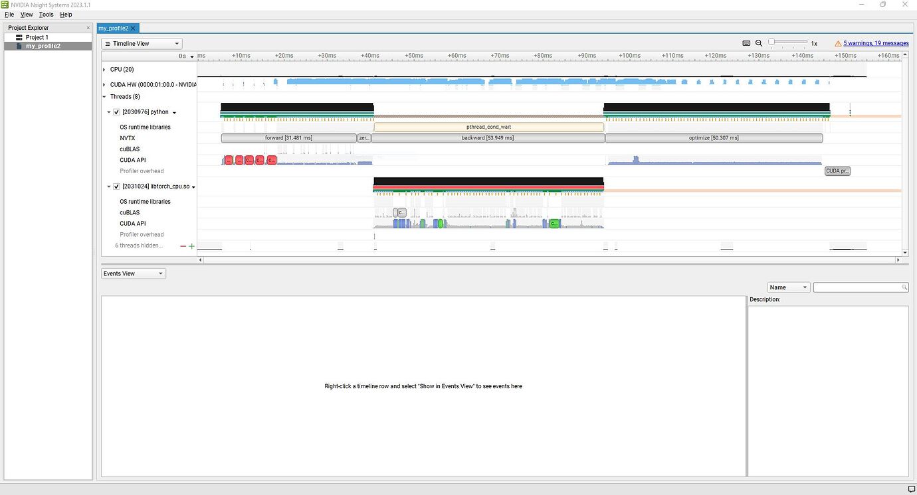Click the red minus to hide threads

183,246
